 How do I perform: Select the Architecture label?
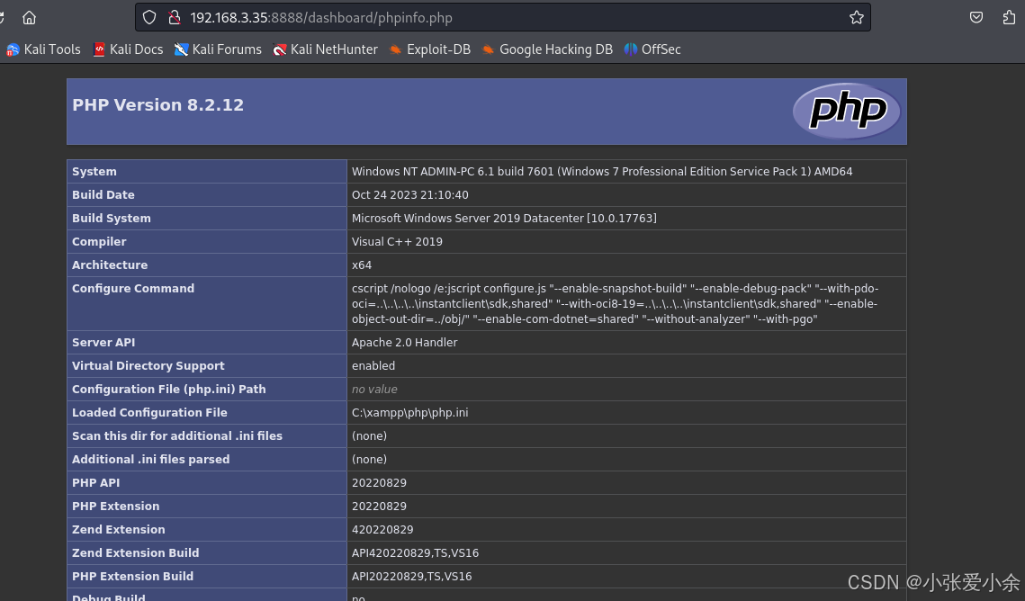(x=110, y=265)
